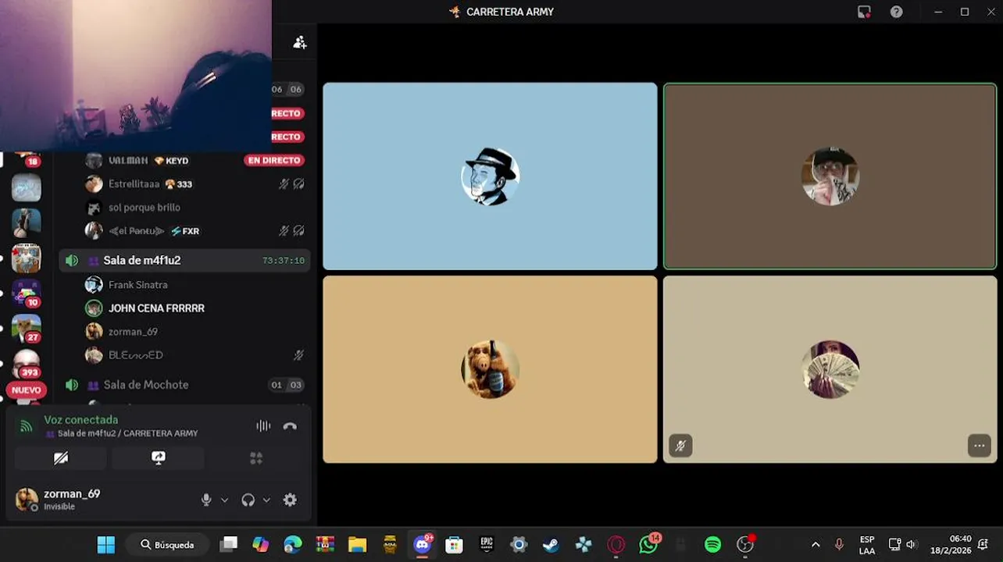The width and height of the screenshot is (1003, 562).
Task: Open server icon with 27 badge
Action: 26,329
